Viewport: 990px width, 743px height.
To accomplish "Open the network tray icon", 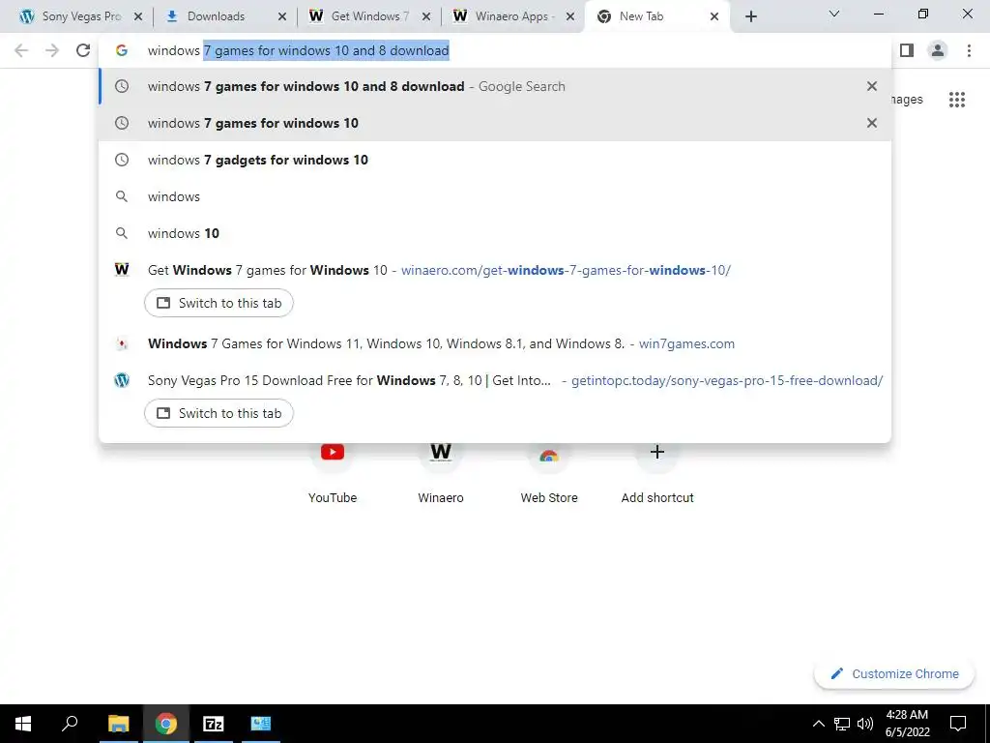I will click(x=842, y=724).
